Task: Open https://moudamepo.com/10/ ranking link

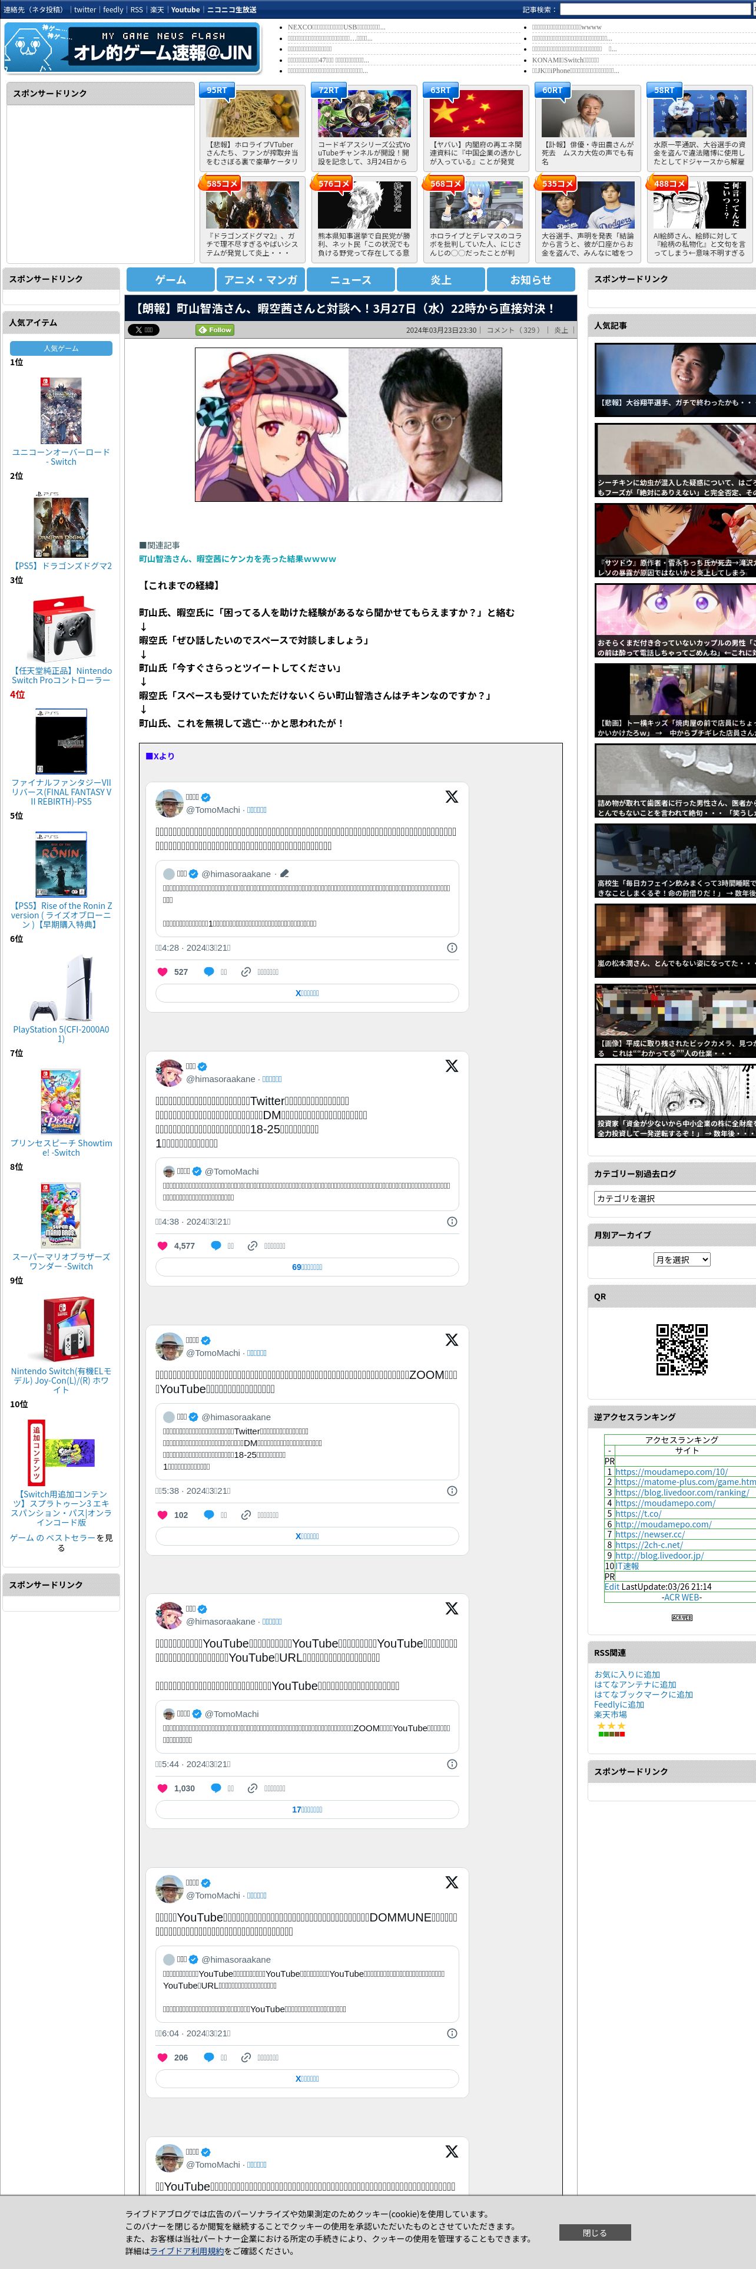Action: 672,1471
